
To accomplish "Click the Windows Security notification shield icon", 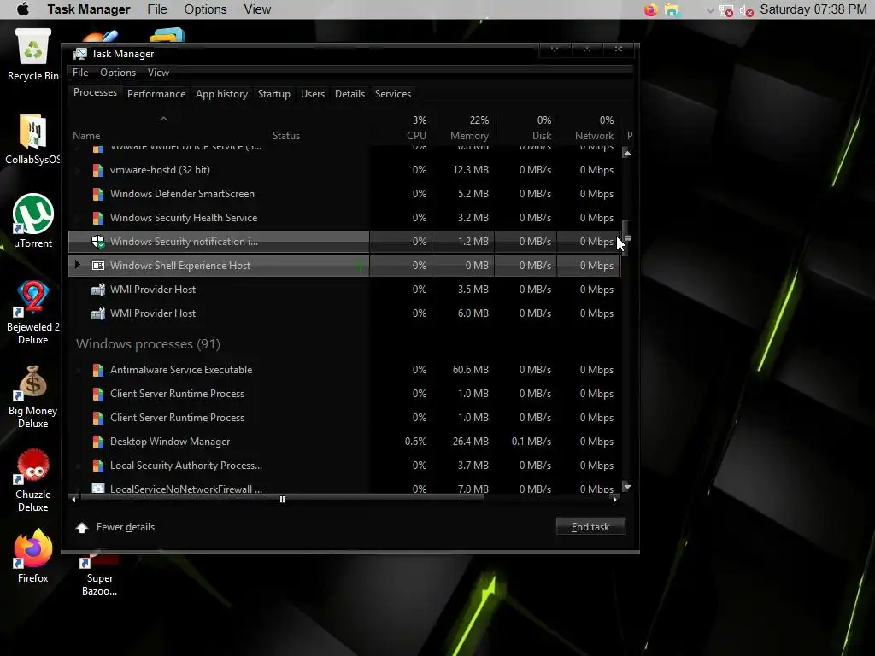I will coord(97,242).
